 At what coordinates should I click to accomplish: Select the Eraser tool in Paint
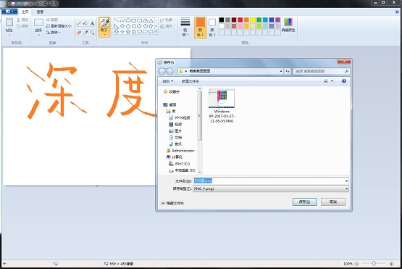[79, 33]
